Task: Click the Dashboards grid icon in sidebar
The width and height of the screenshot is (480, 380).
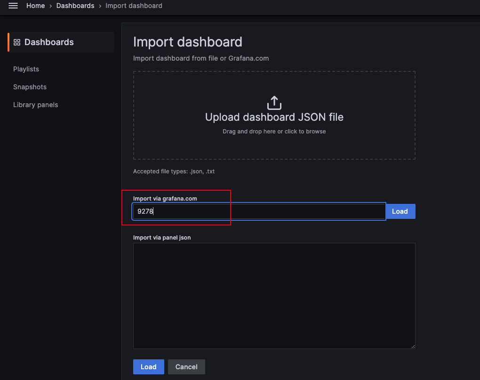Action: coord(17,42)
